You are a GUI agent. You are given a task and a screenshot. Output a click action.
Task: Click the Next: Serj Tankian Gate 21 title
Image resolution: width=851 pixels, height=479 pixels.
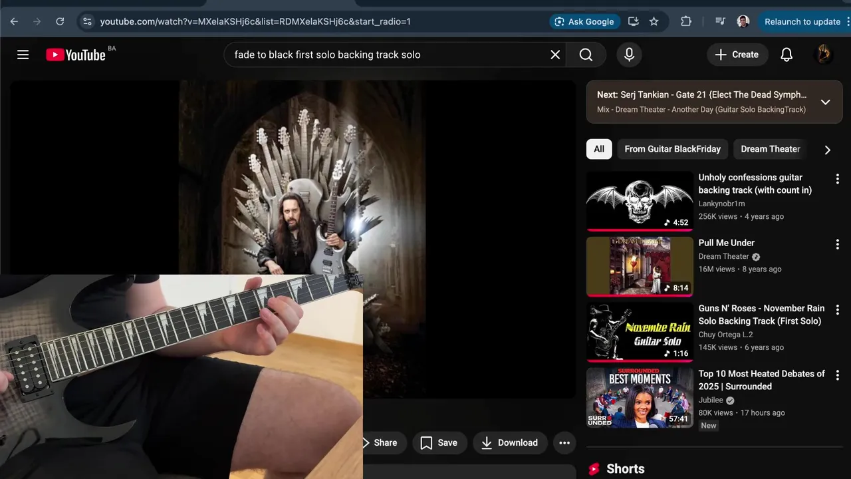(701, 95)
